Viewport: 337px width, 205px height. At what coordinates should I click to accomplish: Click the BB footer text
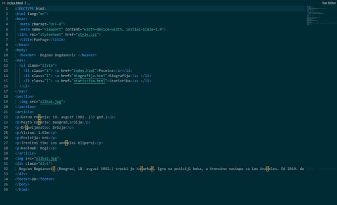34,179
